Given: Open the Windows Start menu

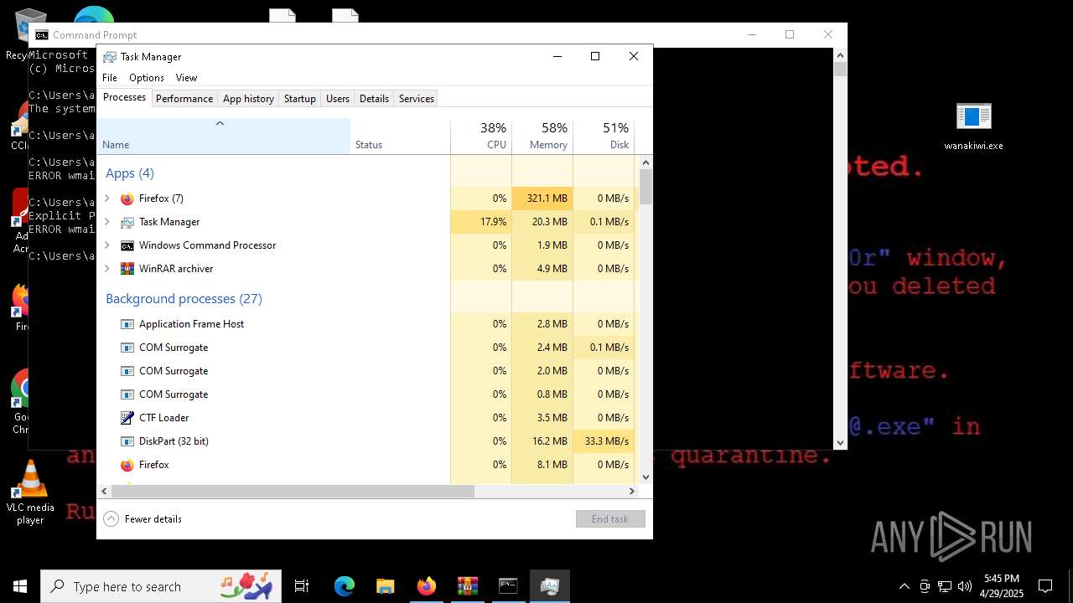Looking at the screenshot, I should pos(20,586).
